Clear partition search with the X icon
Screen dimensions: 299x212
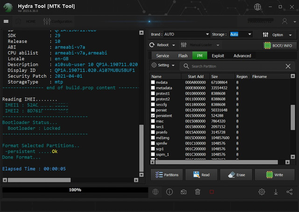click(288, 66)
